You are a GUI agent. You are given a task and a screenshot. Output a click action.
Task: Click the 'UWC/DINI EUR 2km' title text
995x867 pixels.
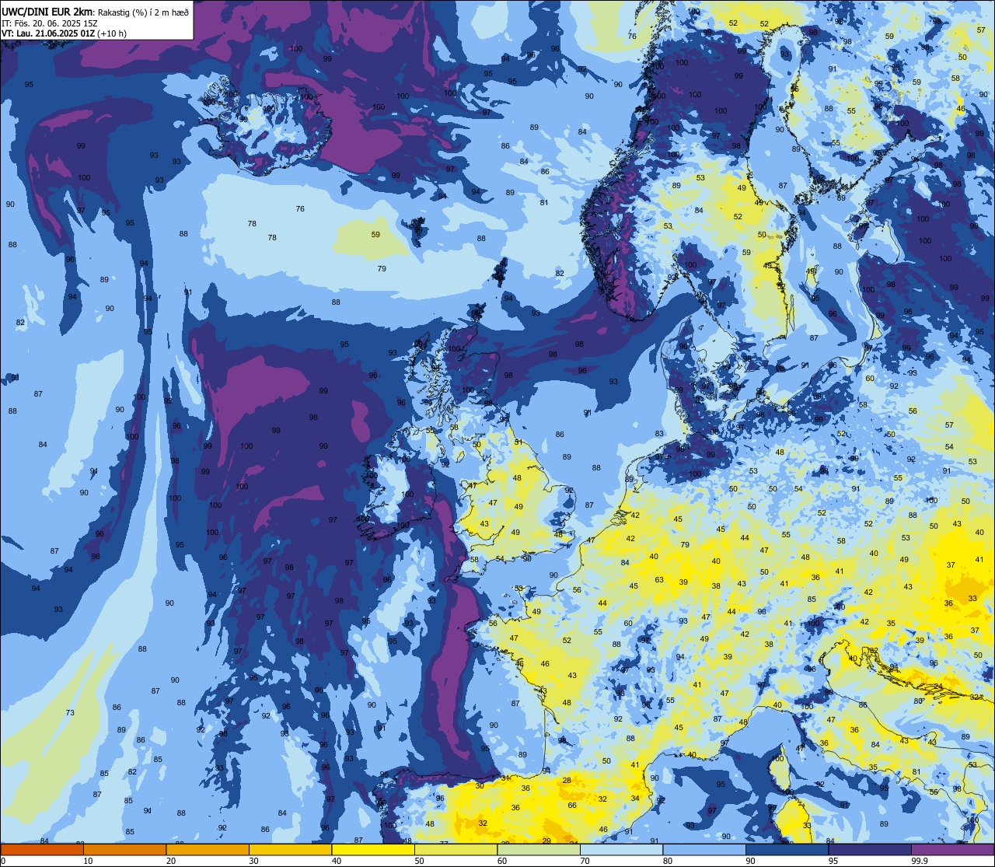47,12
